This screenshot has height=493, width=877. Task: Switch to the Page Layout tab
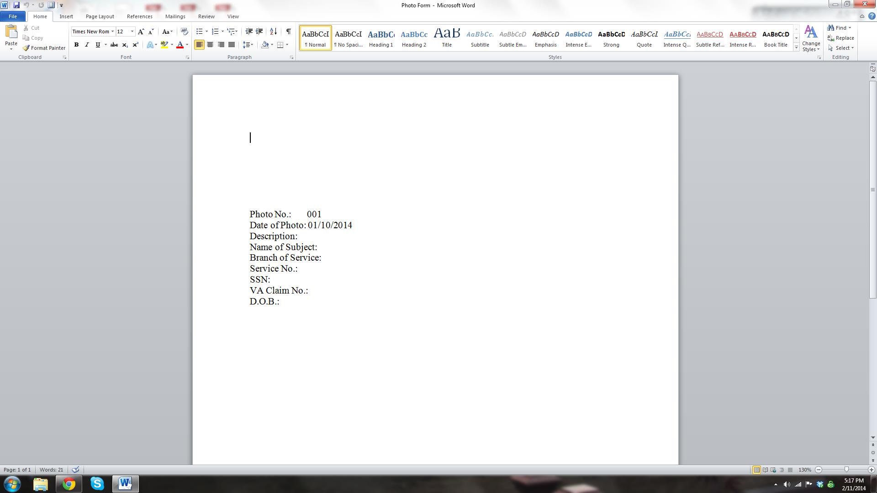[100, 16]
